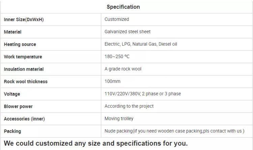Click the 110V/220V/380V phase value

[143, 94]
